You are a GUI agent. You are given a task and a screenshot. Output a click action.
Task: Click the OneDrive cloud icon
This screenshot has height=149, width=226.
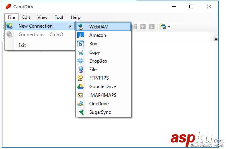coord(80,104)
